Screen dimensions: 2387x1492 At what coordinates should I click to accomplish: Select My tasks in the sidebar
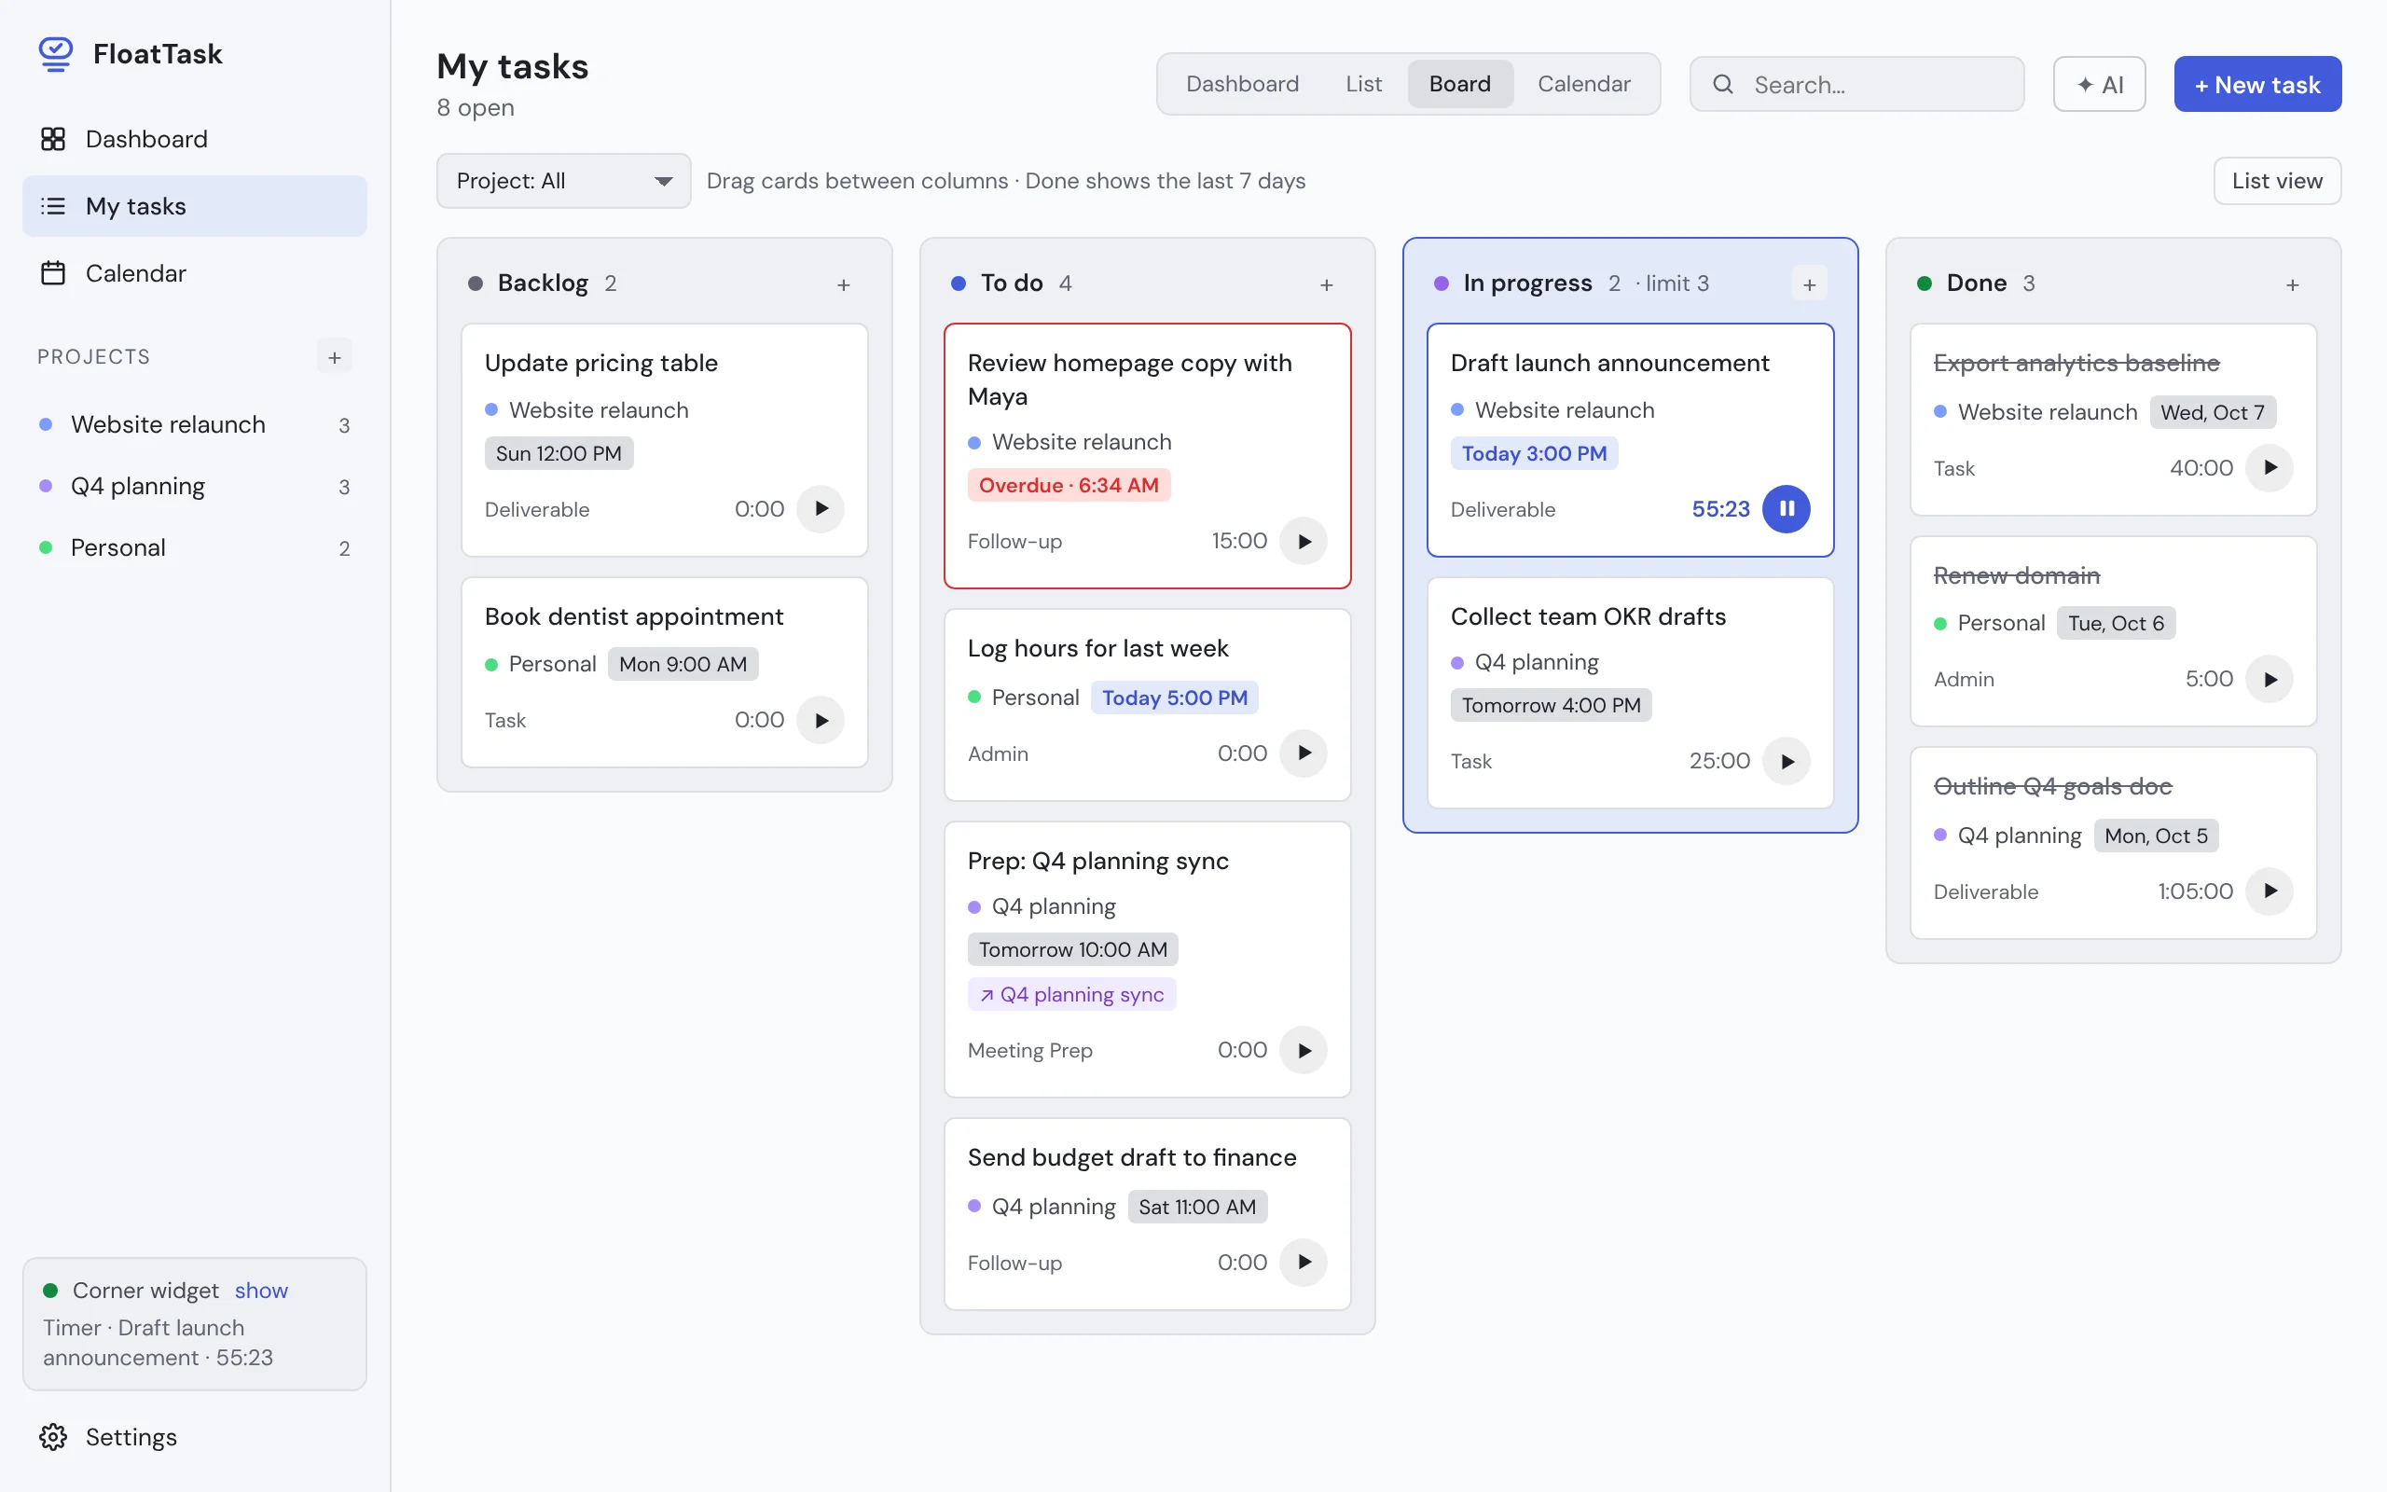coord(194,206)
